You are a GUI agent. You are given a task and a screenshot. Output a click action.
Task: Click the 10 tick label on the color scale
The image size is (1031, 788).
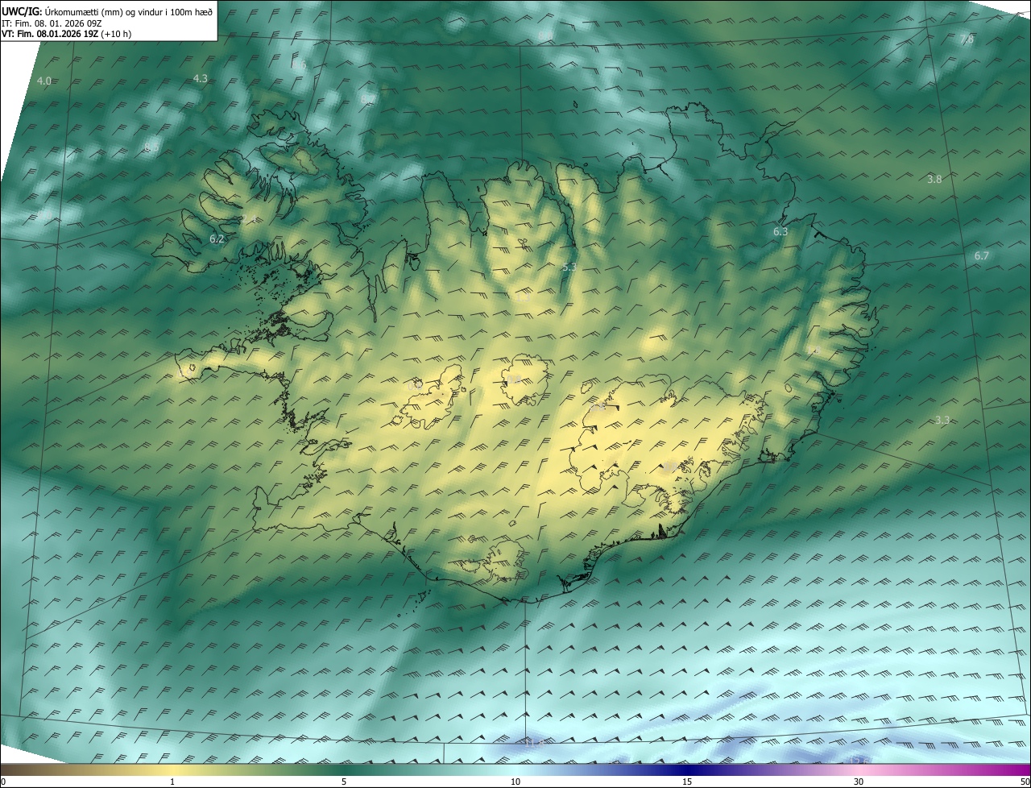[x=515, y=782]
